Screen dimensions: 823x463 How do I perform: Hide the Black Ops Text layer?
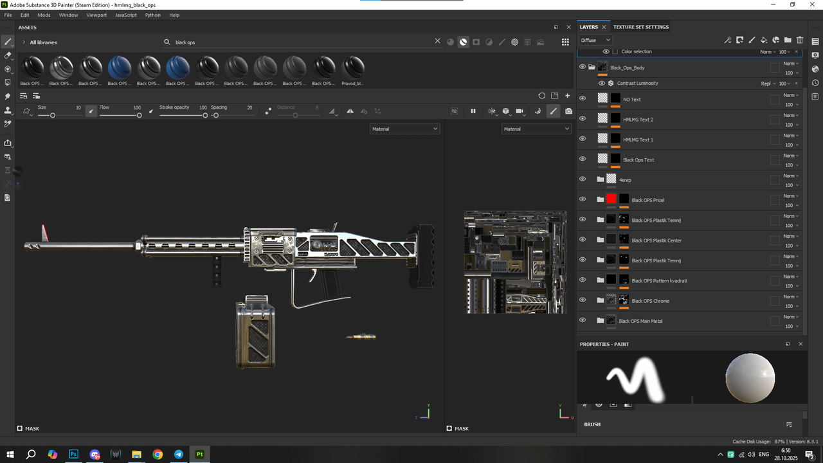point(583,159)
